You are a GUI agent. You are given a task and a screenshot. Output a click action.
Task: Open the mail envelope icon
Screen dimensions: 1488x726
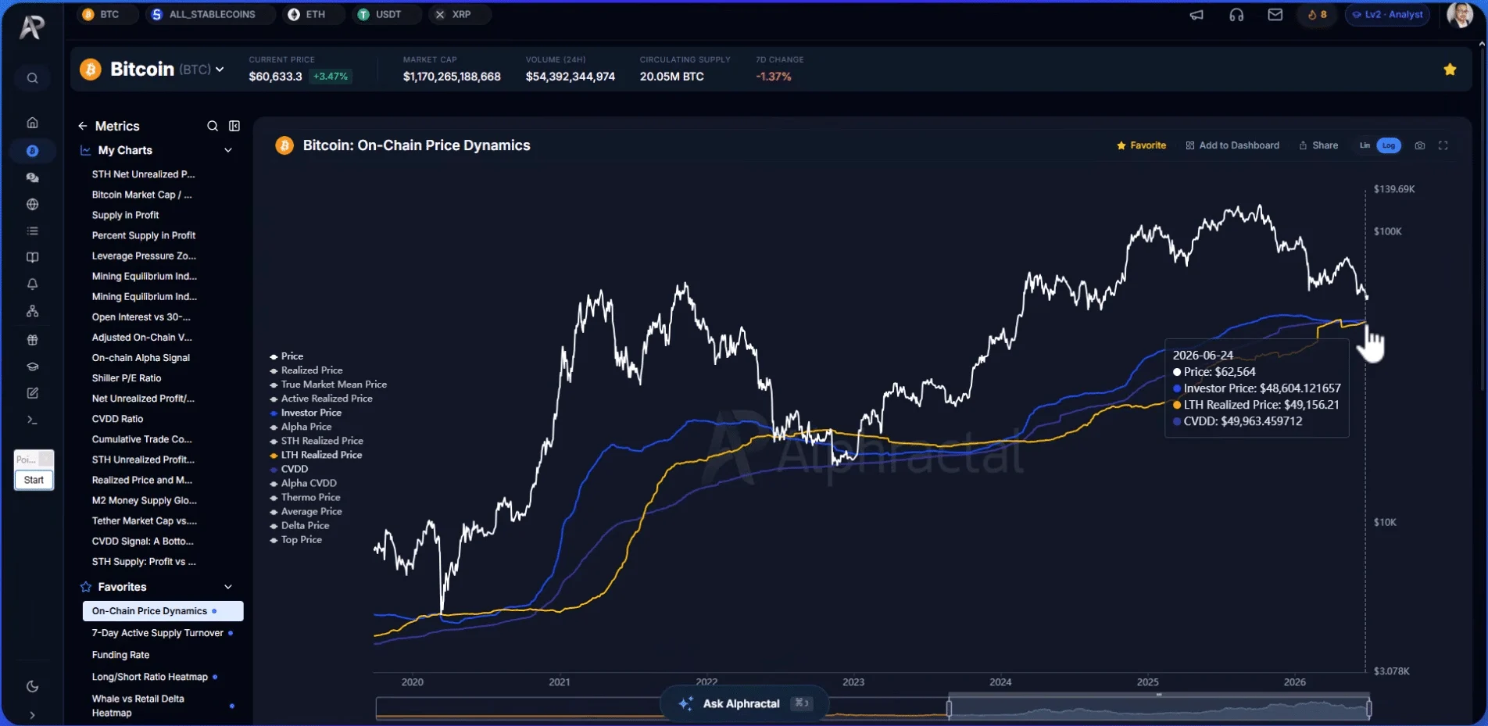tap(1275, 15)
